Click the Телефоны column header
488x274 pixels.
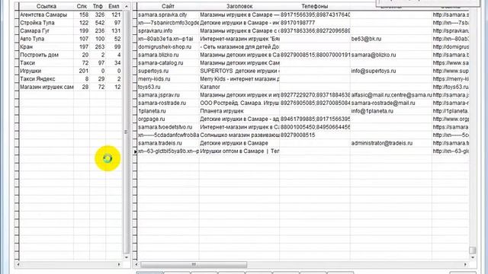[x=315, y=6]
